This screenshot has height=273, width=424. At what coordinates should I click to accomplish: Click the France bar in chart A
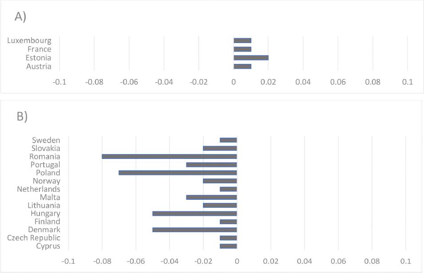[242, 49]
